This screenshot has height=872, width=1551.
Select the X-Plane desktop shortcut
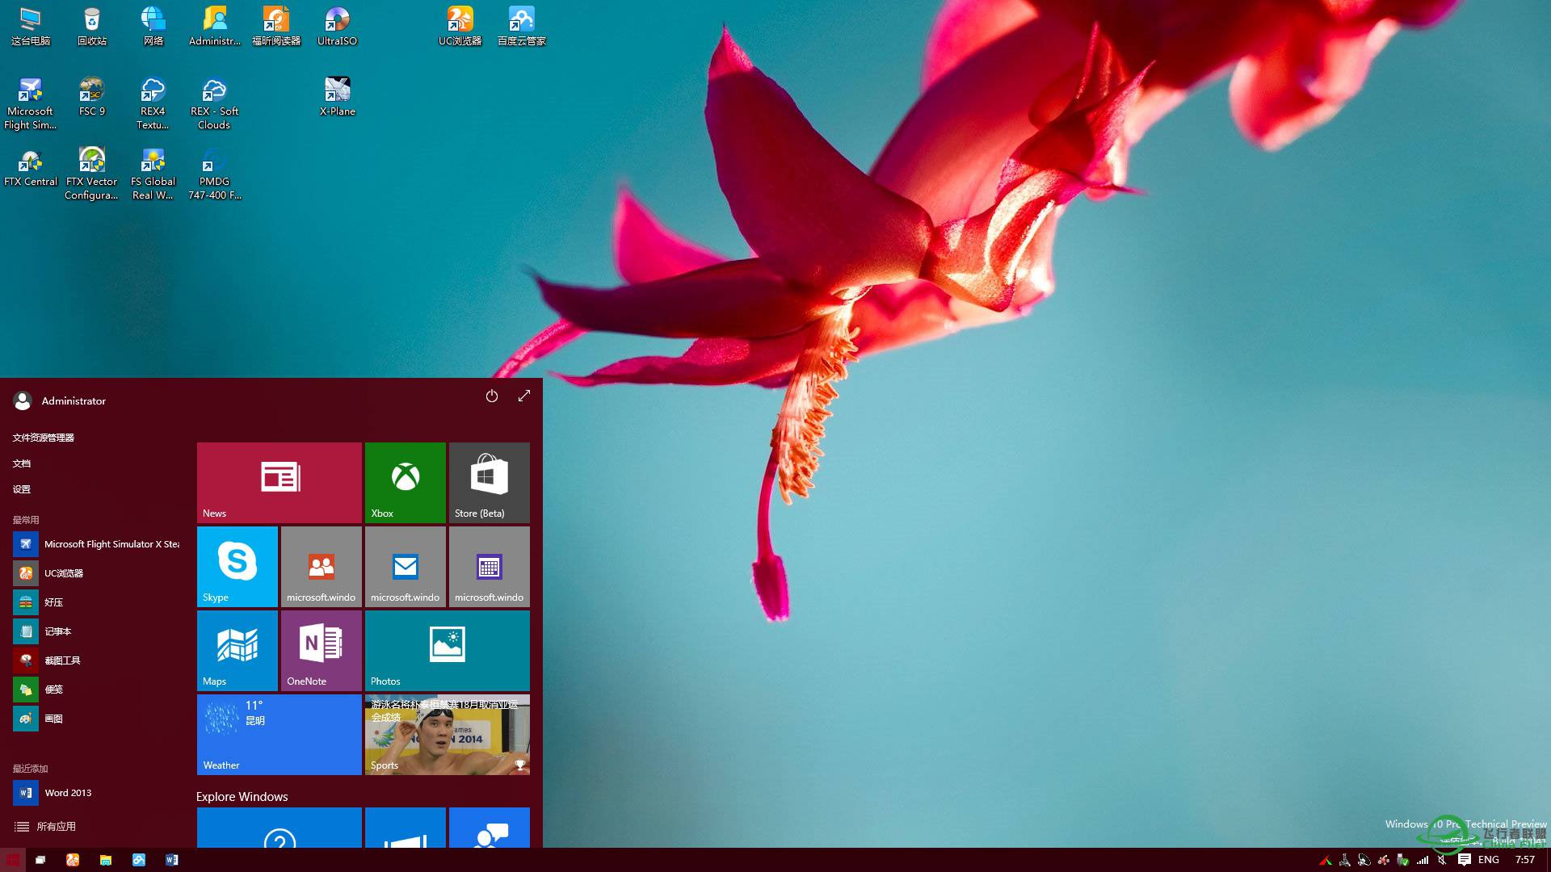click(337, 97)
